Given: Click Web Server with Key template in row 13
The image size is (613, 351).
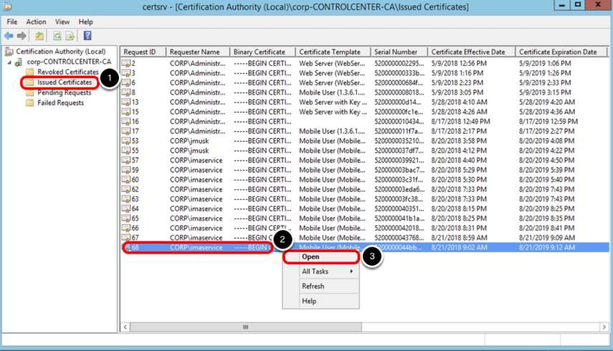Looking at the screenshot, I should click(x=333, y=102).
